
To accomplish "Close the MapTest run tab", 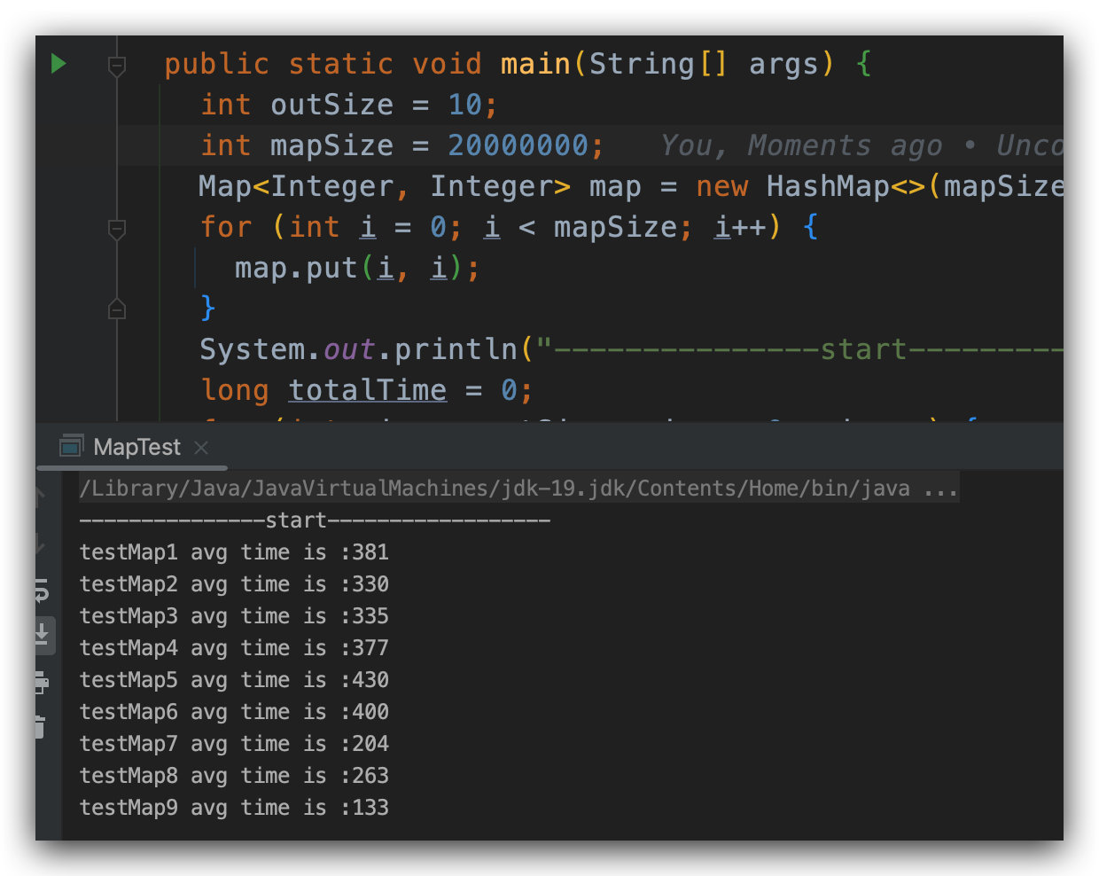I will click(201, 448).
